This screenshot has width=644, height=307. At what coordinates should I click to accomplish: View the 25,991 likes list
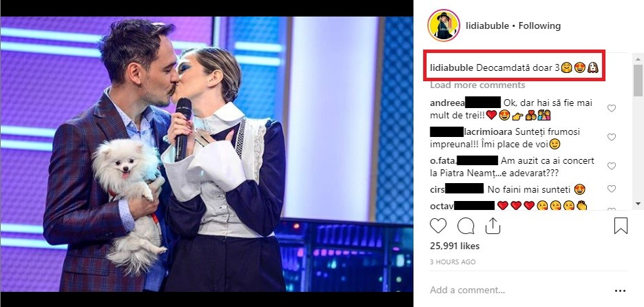coord(455,246)
